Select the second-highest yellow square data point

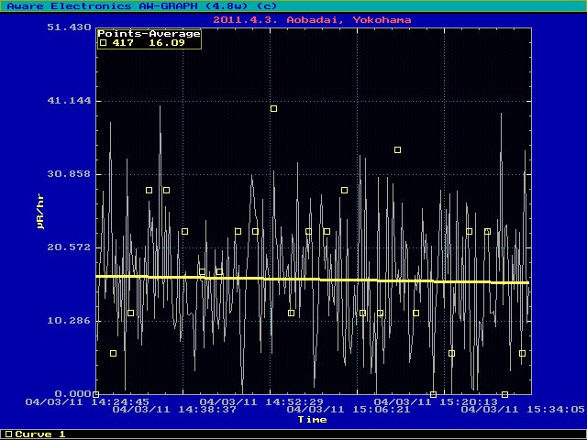pyautogui.click(x=397, y=149)
